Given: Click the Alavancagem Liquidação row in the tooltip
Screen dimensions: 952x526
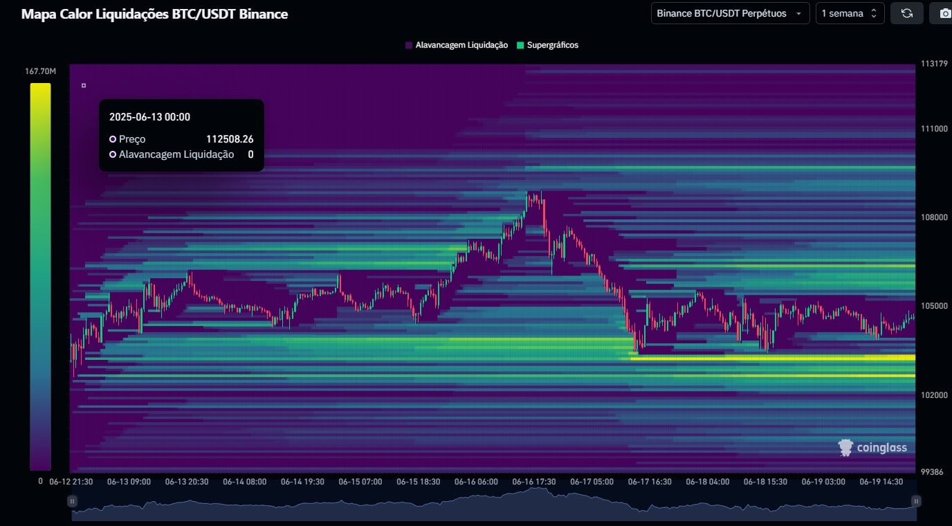Looking at the screenshot, I should point(181,154).
